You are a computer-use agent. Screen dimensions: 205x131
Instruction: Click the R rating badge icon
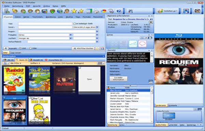click(151, 22)
